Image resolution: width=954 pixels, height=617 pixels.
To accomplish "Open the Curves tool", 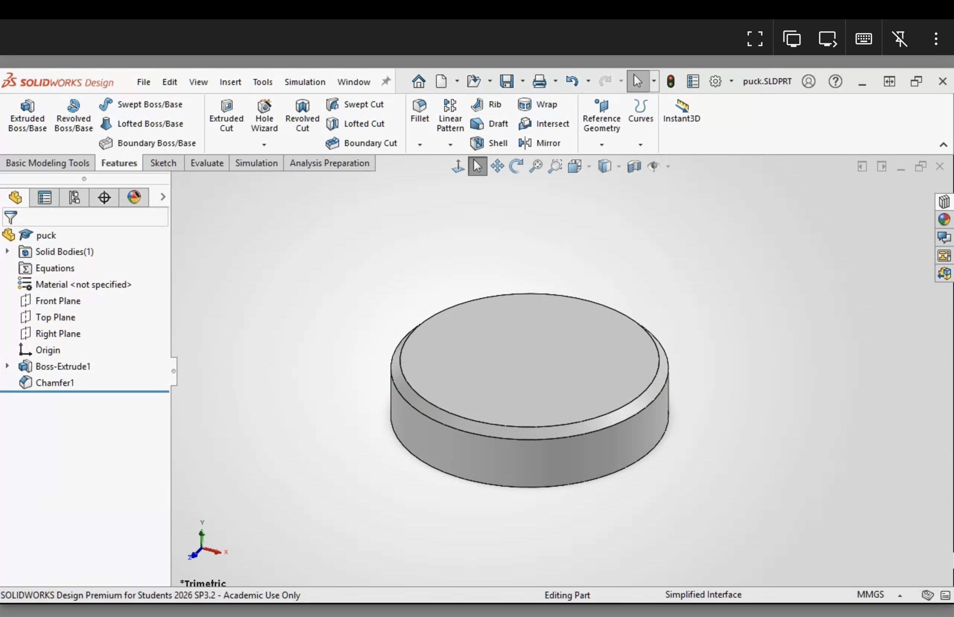I will pyautogui.click(x=640, y=111).
